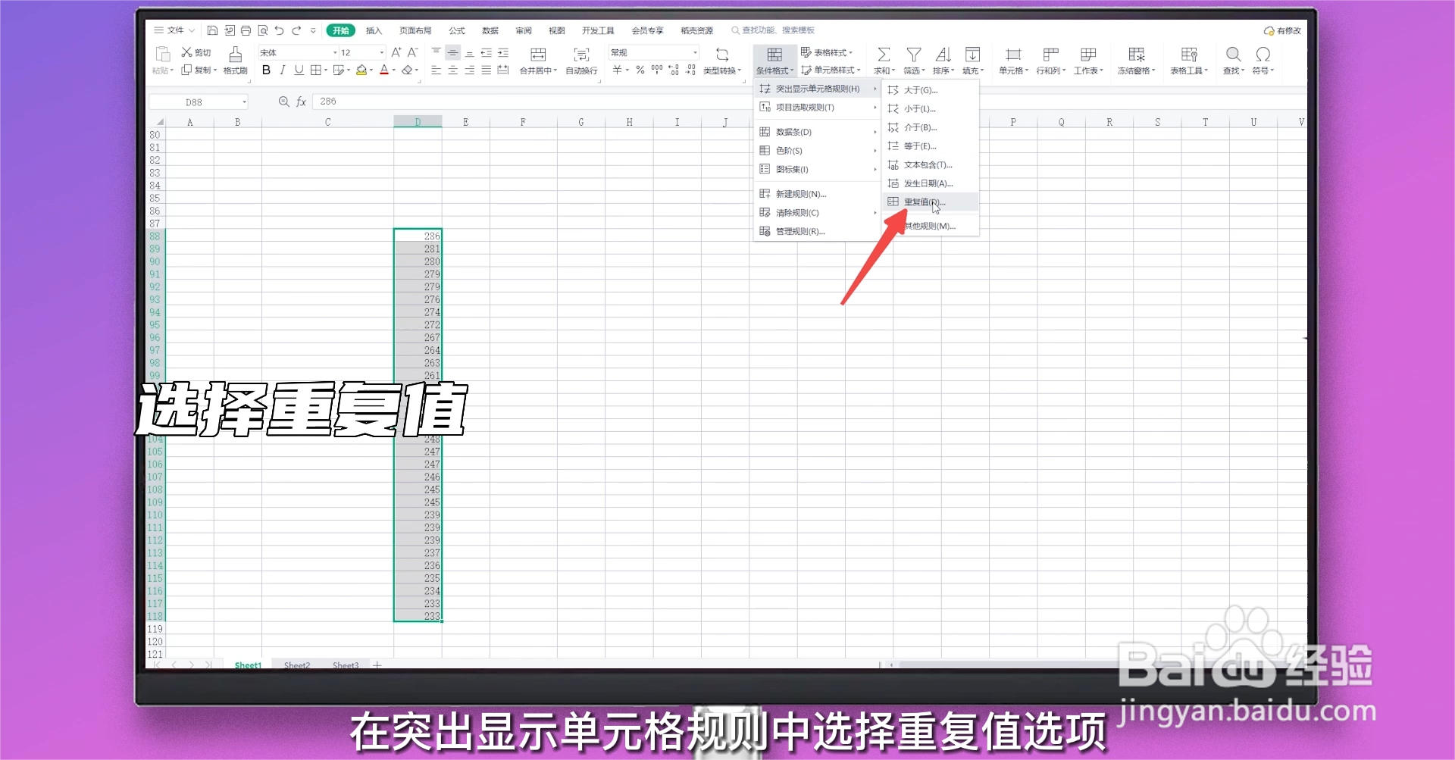The width and height of the screenshot is (1455, 760).
Task: Click the column D header
Action: (418, 121)
